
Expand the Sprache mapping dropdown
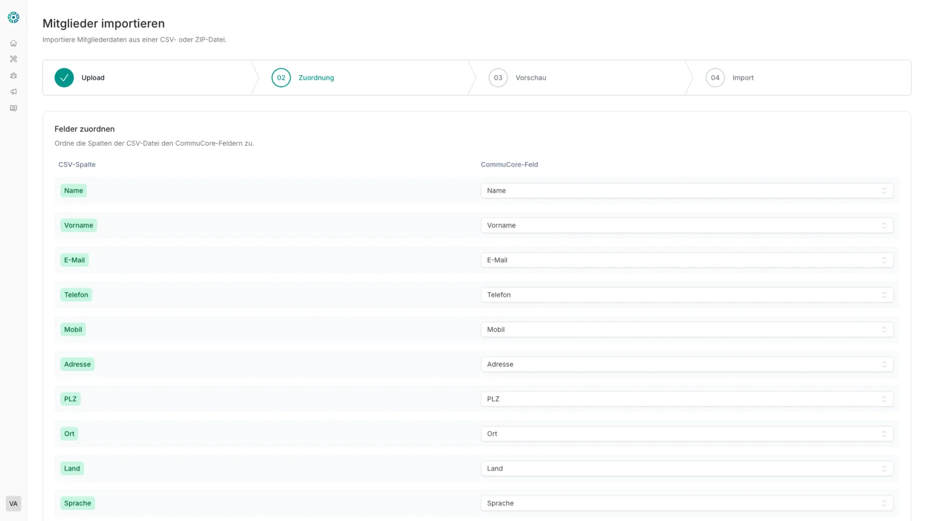687,503
